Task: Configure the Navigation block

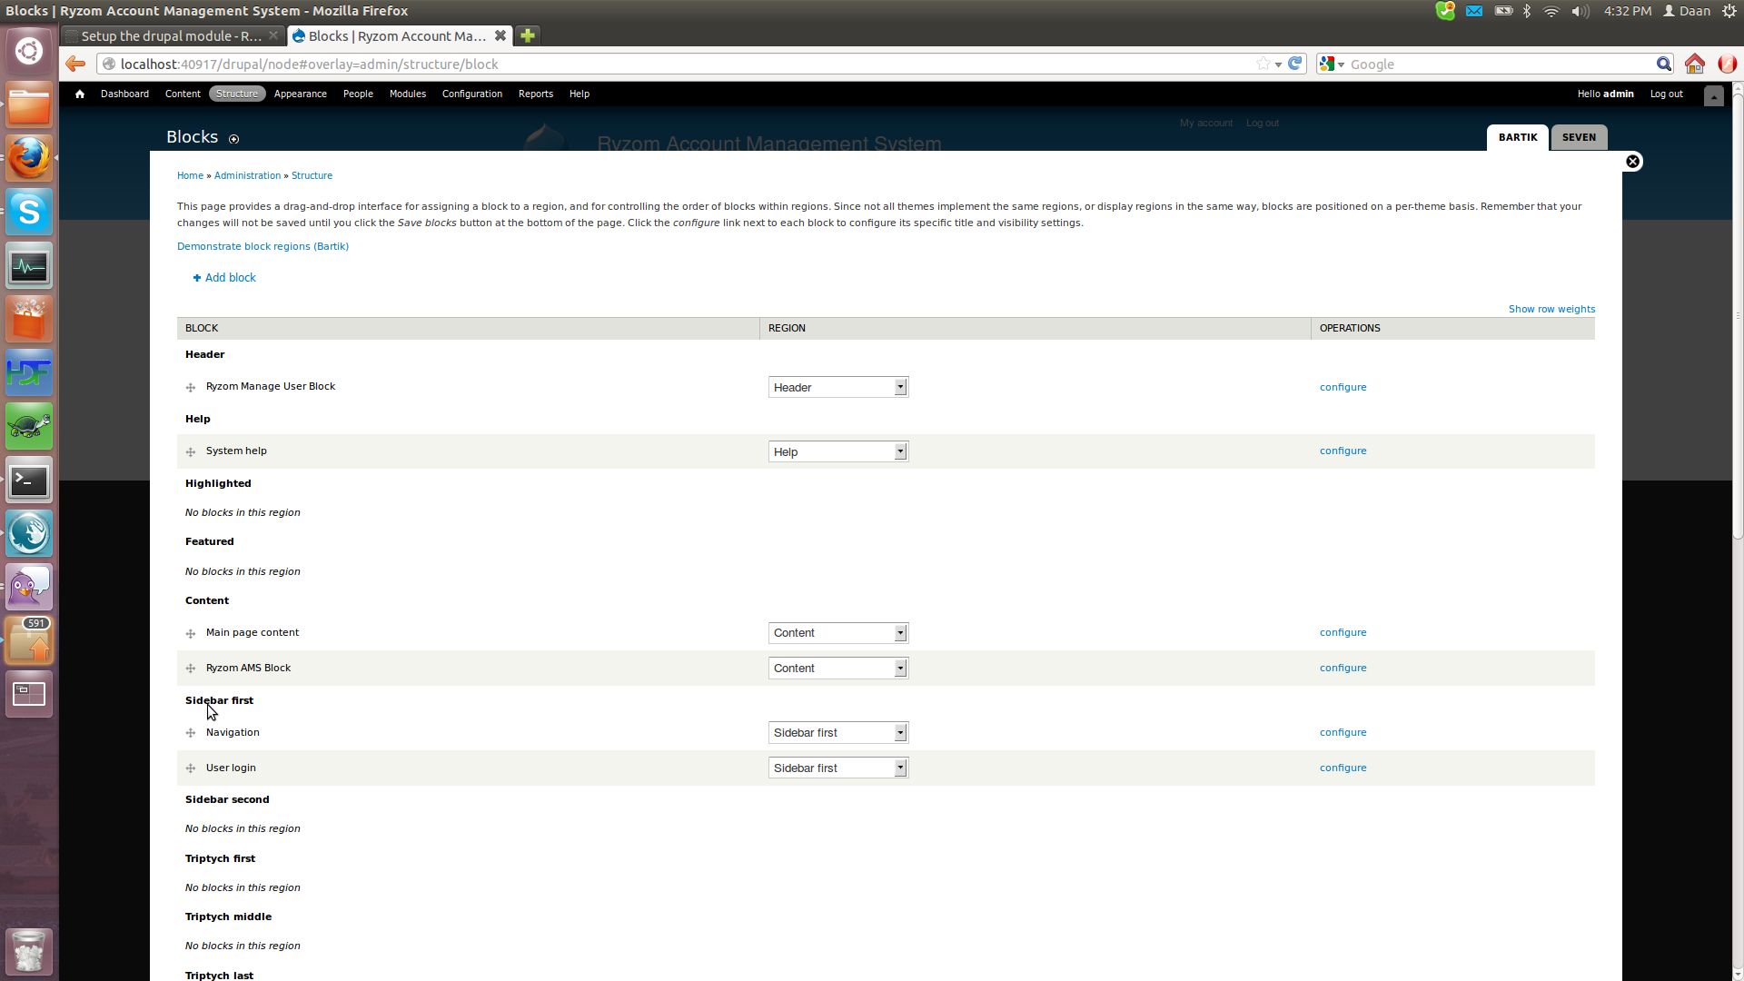Action: 1343,732
